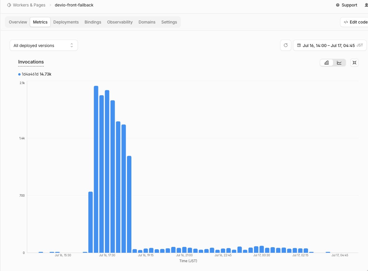The width and height of the screenshot is (368, 271).
Task: Click the Jul 16, 22:45 axis label
Action: click(x=223, y=255)
